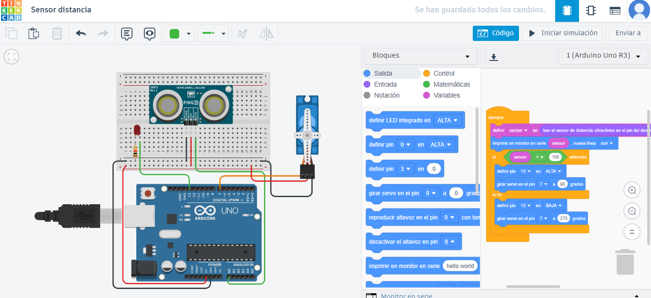Open the green wire color dropdown
The height and width of the screenshot is (298, 651).
179,33
